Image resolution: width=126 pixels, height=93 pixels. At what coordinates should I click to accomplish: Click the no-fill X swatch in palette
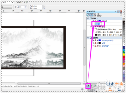124,19
